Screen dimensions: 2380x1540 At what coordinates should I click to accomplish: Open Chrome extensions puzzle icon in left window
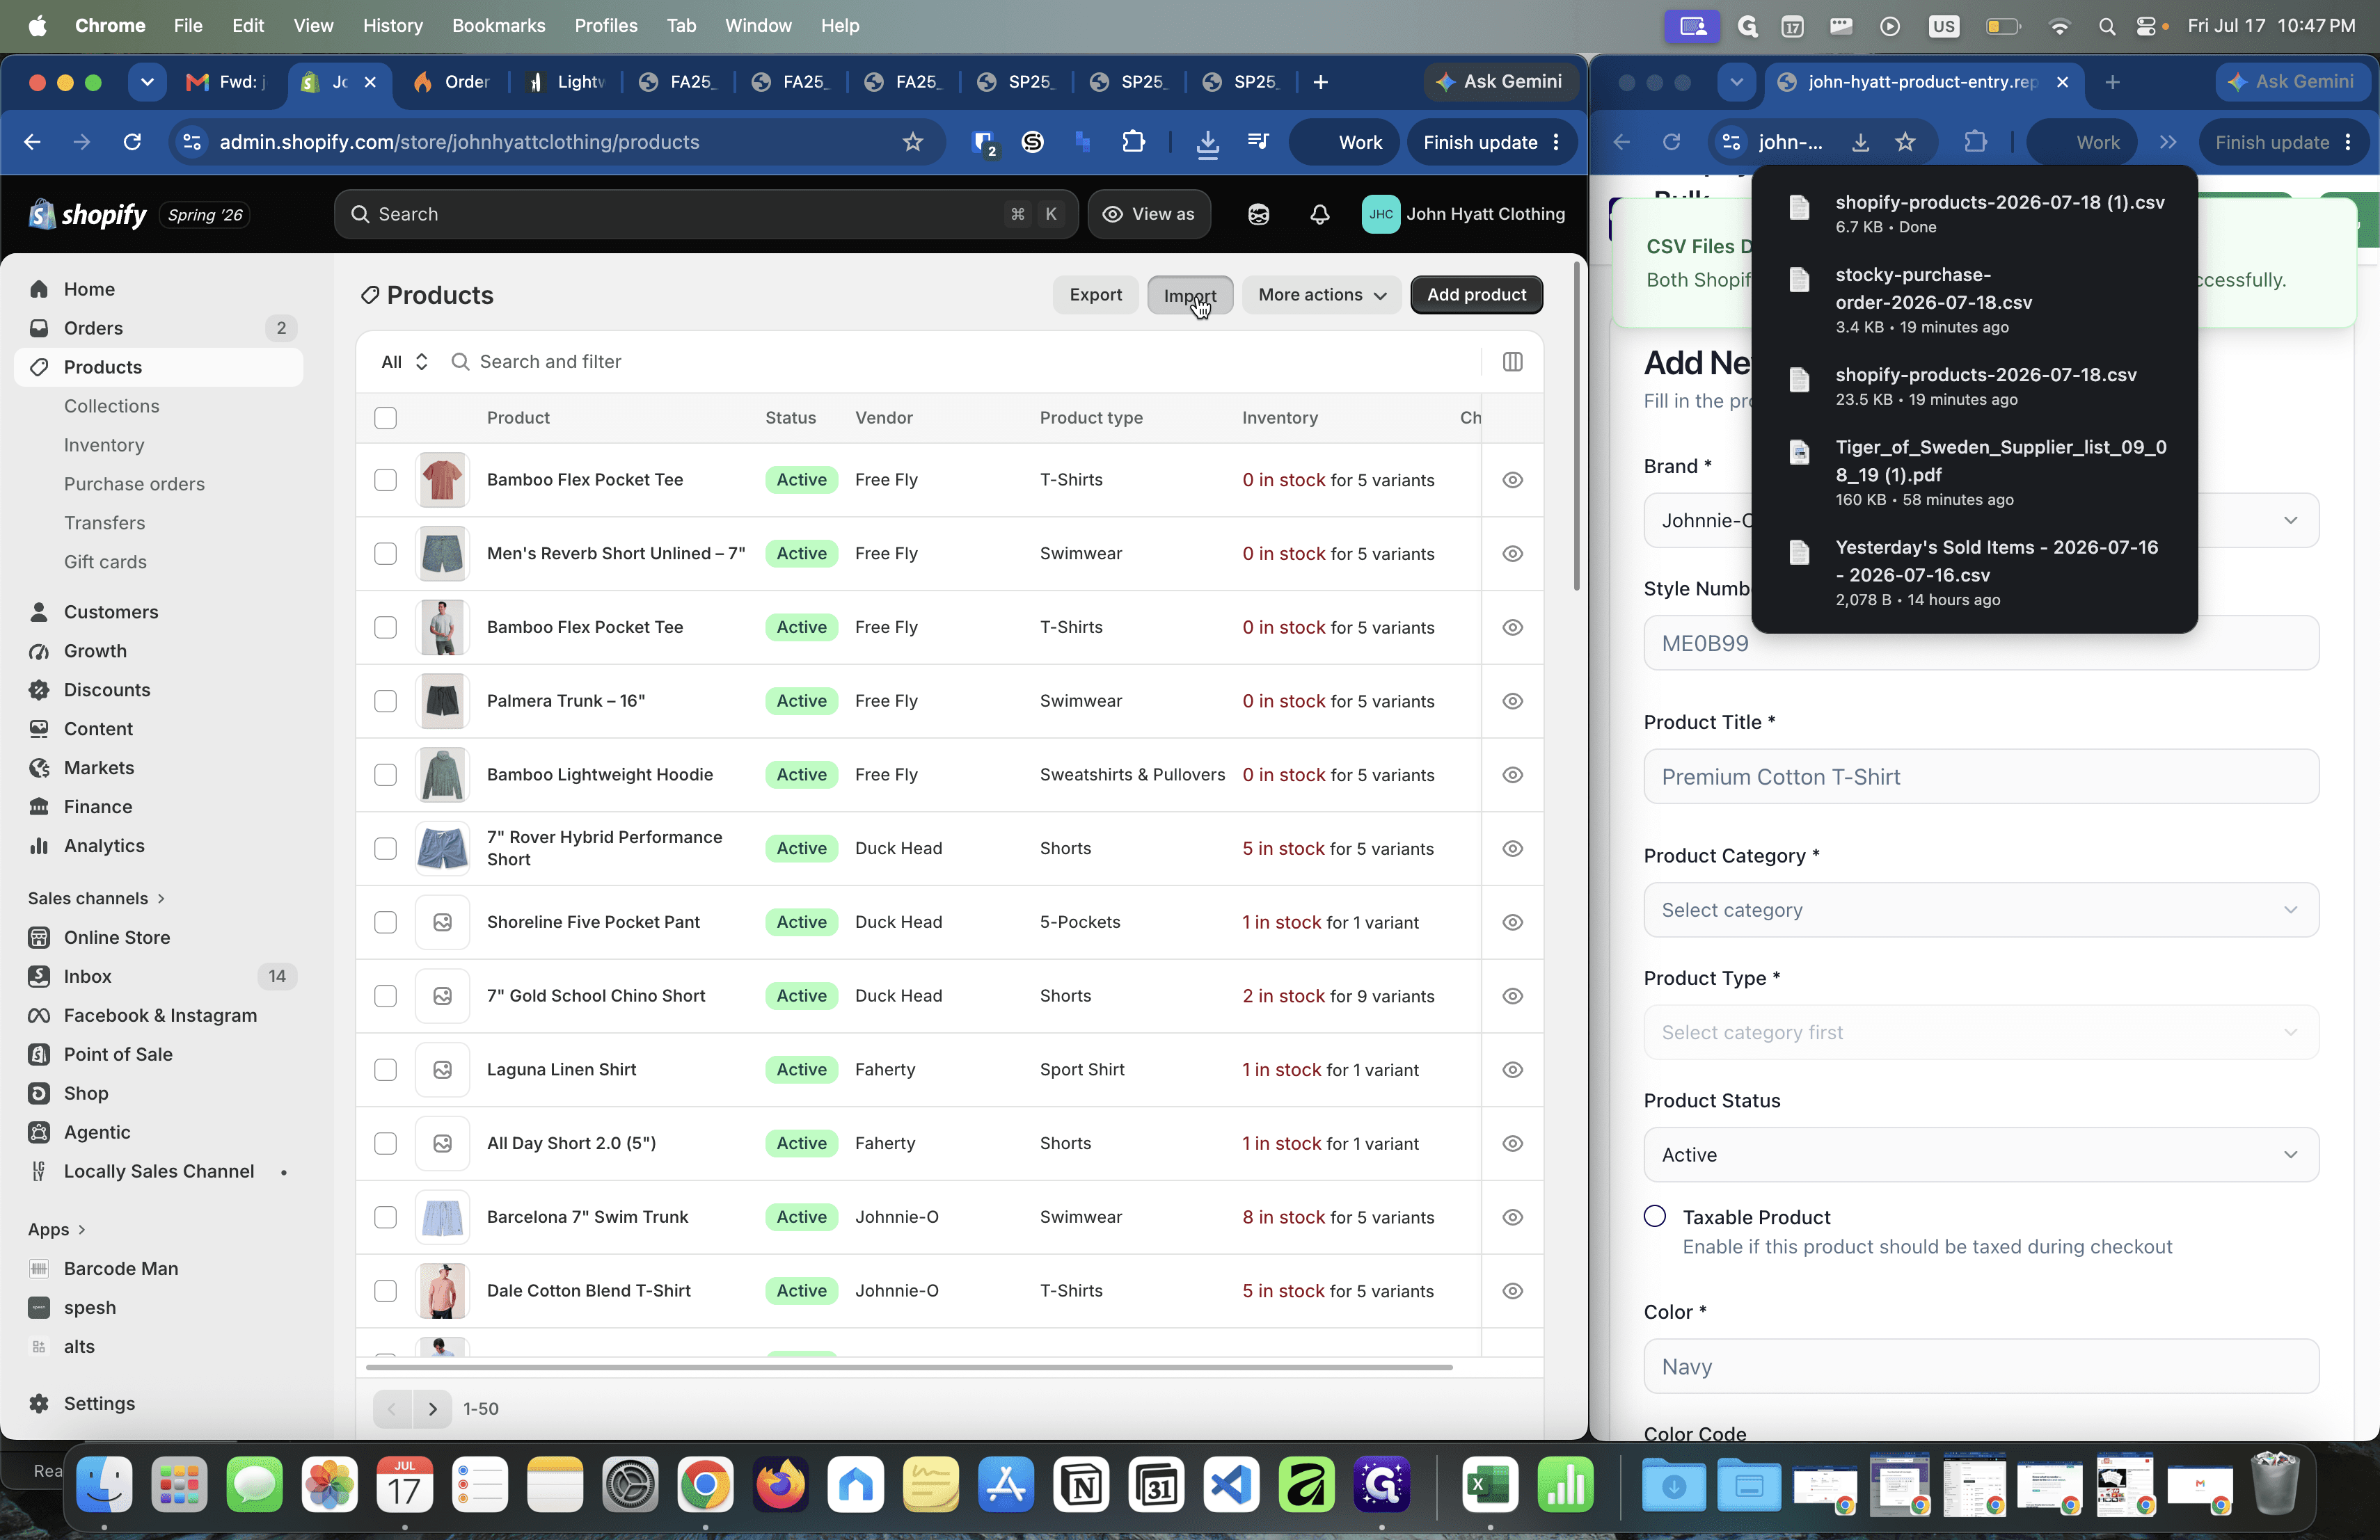[1133, 142]
